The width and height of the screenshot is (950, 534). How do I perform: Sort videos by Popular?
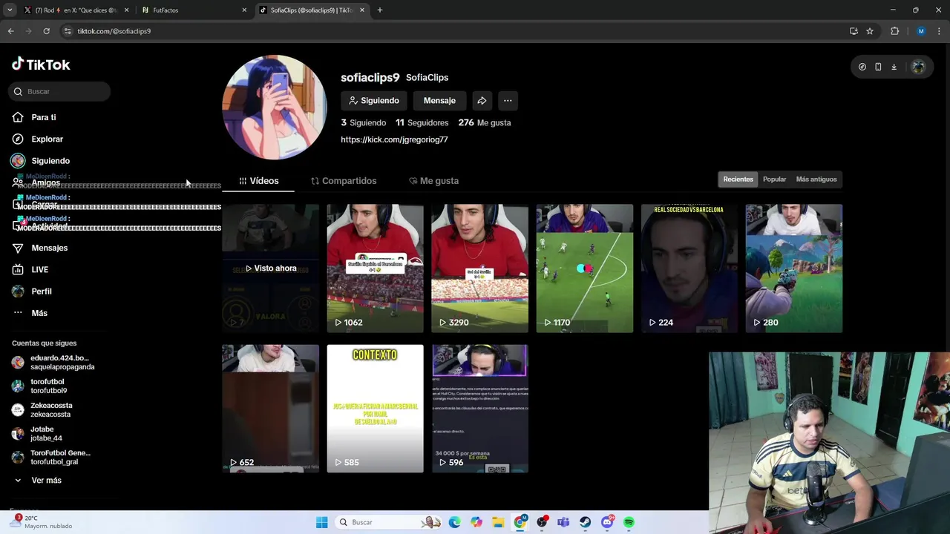coord(774,179)
